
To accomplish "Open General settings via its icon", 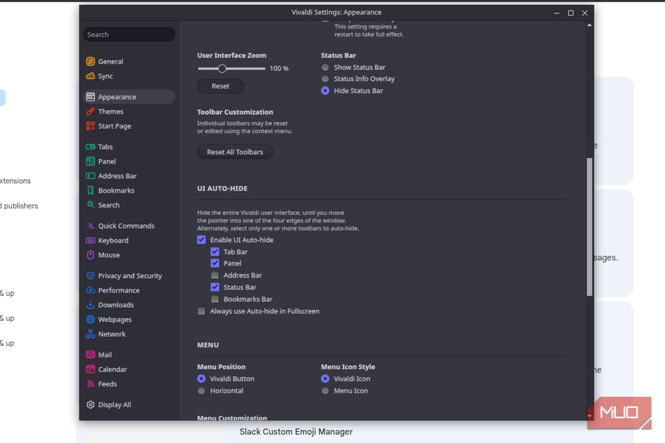I will pos(90,62).
